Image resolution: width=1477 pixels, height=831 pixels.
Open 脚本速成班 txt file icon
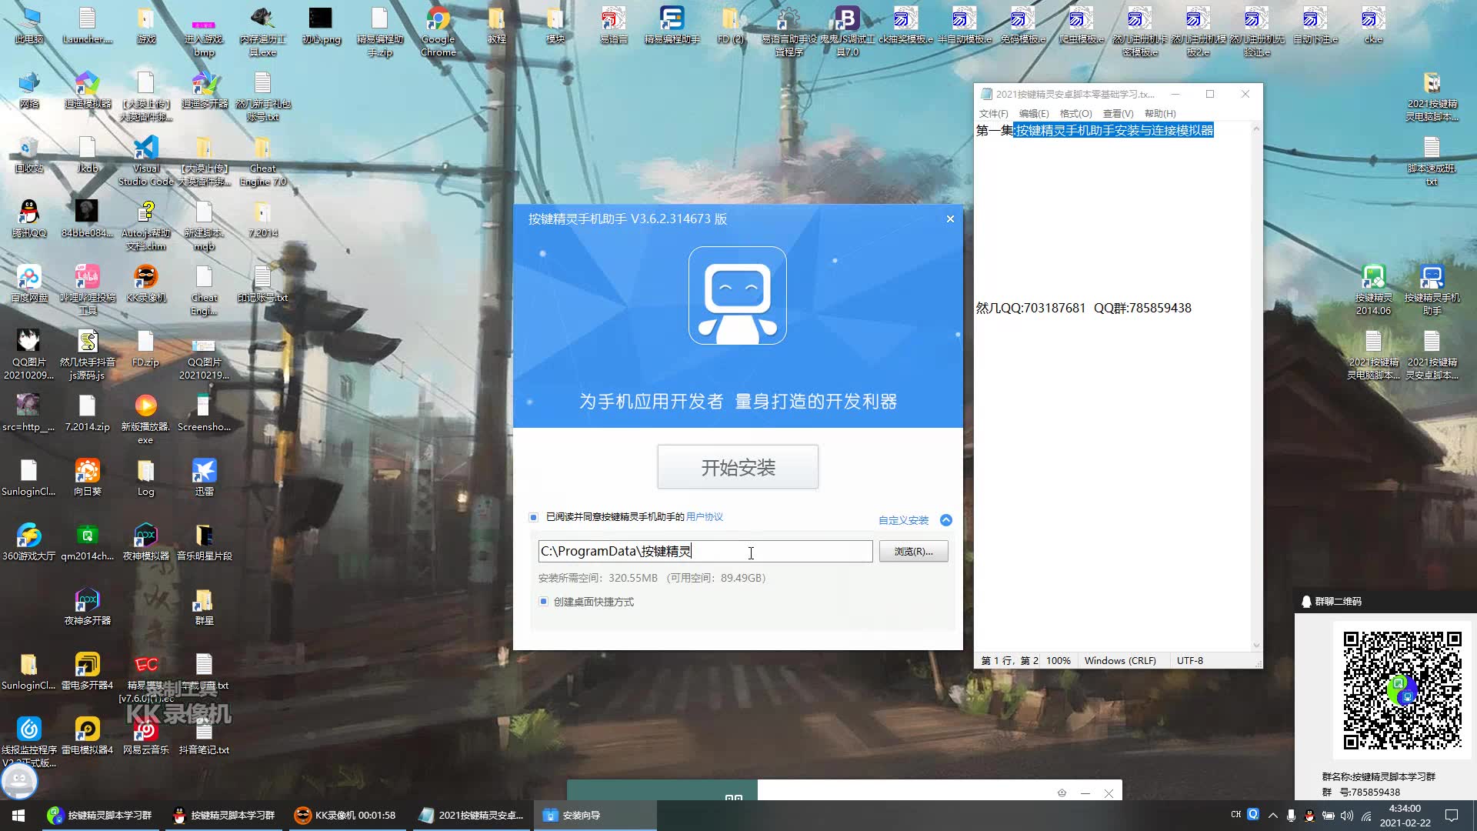(1432, 161)
